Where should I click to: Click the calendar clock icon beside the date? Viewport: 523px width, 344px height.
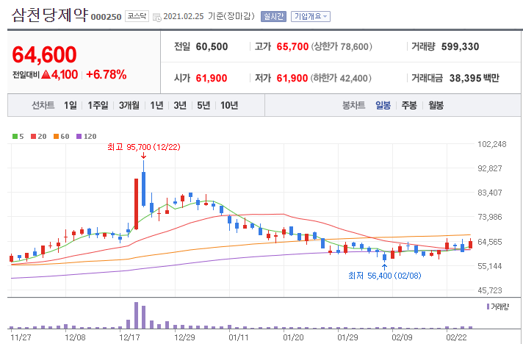click(156, 17)
